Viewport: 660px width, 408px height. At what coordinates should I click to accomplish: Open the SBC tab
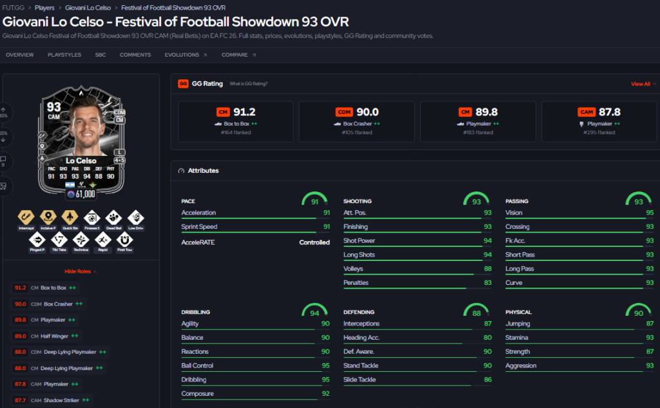click(100, 55)
